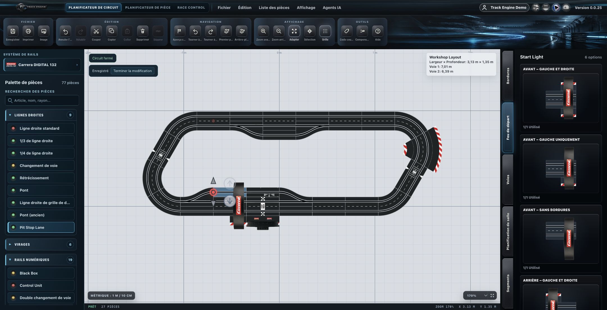Click the Enregistrer save icon

[x=13, y=31]
